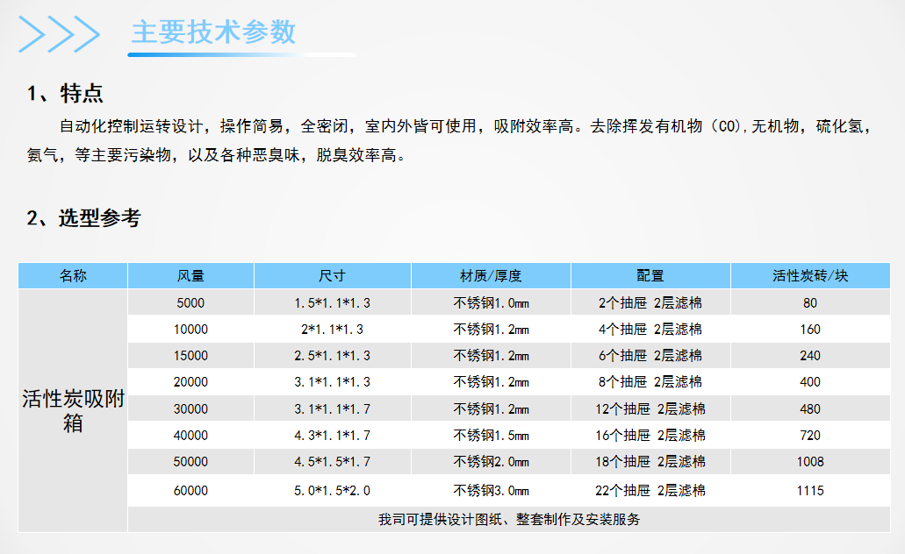Select the 22个抽屉 2层滤棉 configuration cell
The image size is (905, 554).
(x=650, y=491)
